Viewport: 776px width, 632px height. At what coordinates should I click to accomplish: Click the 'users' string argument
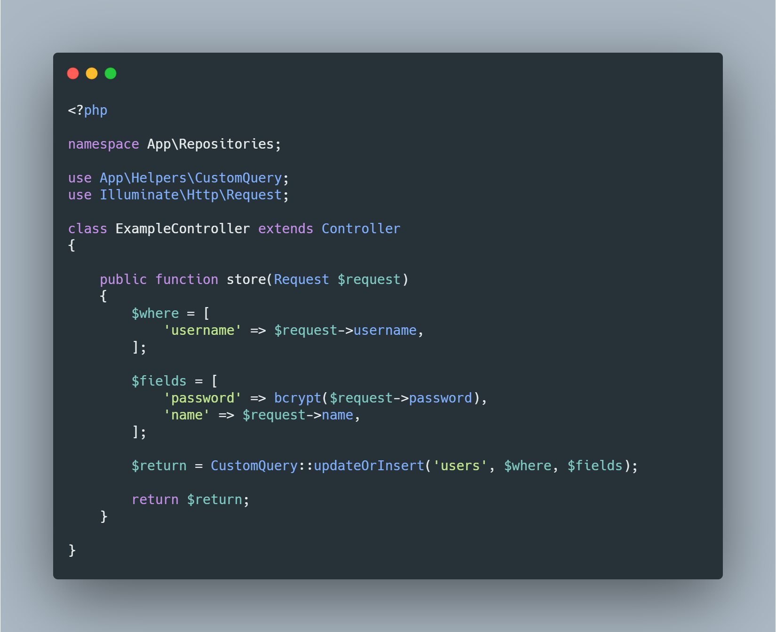click(x=460, y=466)
